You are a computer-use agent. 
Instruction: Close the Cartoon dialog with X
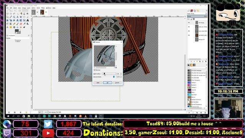tap(121, 42)
